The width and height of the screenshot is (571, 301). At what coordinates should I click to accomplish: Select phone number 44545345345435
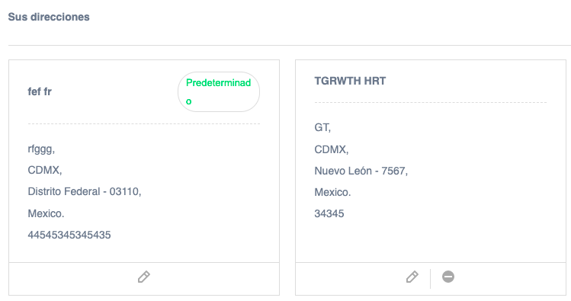pos(69,235)
